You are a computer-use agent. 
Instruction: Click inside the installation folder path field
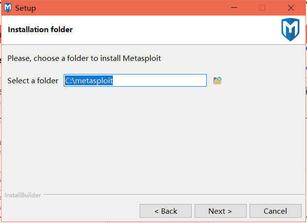pos(135,80)
